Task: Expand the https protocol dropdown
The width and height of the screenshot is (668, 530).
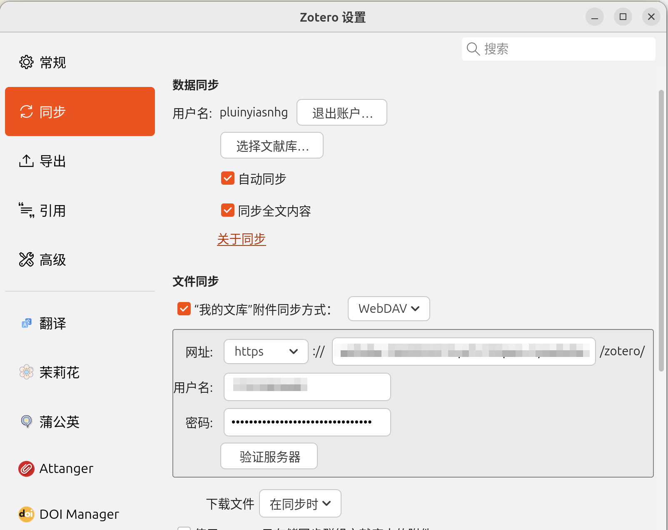Action: coord(266,352)
